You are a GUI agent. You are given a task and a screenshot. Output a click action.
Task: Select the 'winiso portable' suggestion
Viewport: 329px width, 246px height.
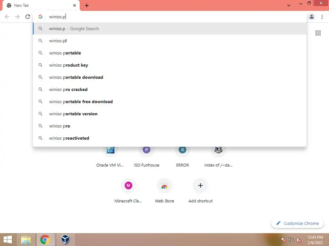170,53
